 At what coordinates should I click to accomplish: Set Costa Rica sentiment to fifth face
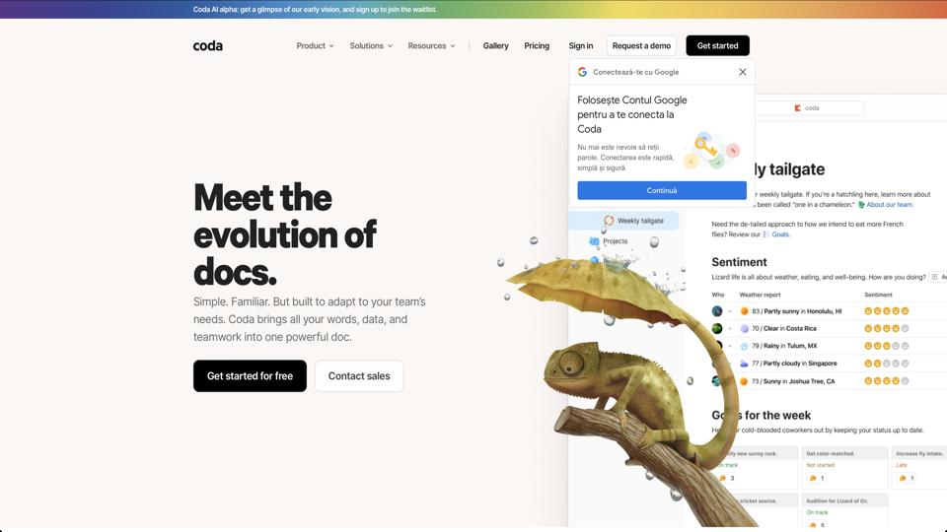tap(906, 329)
